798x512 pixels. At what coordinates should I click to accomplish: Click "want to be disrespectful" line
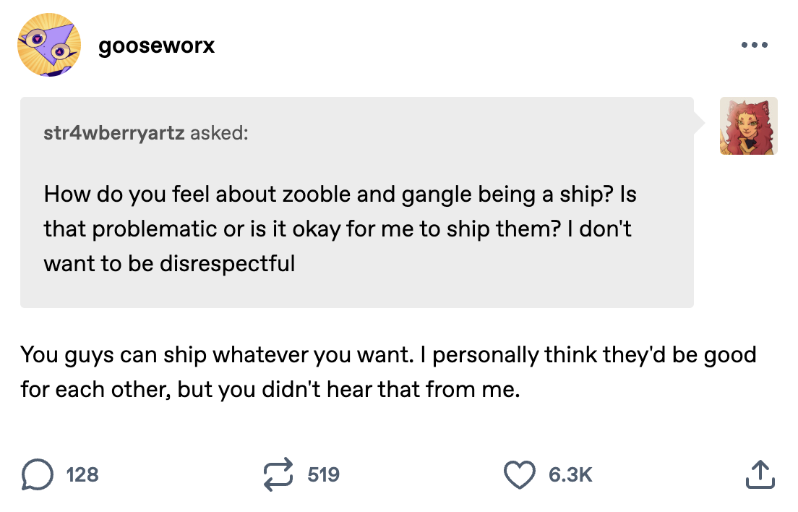(x=169, y=264)
